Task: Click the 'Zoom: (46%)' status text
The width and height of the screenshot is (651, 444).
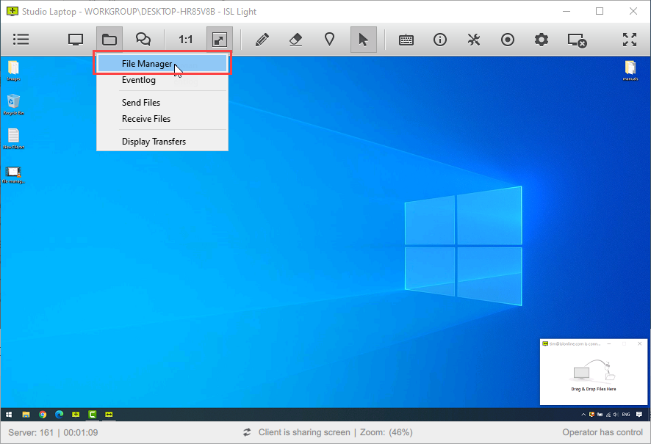Action: coord(386,432)
